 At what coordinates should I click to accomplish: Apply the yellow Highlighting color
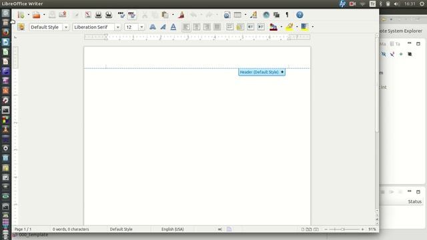(290, 27)
